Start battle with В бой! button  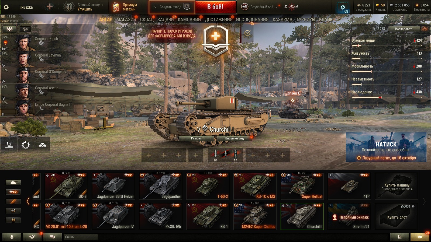pyautogui.click(x=215, y=7)
